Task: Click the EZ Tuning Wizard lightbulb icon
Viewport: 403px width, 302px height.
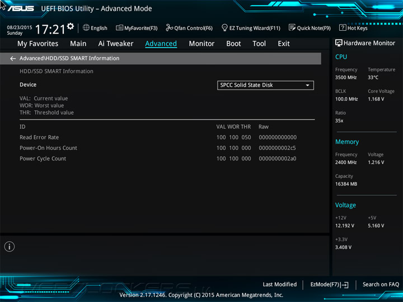Action: (224, 28)
